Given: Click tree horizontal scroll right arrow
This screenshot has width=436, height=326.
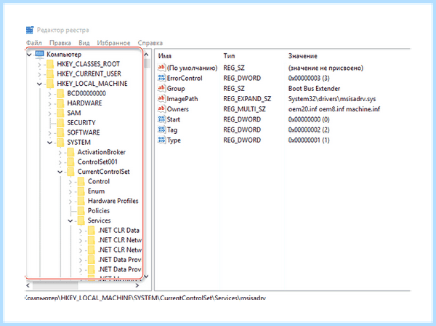Looking at the screenshot, I should 137,285.
